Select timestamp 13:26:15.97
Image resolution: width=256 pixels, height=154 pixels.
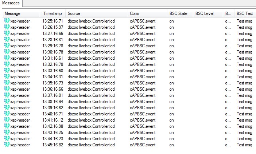(53, 27)
